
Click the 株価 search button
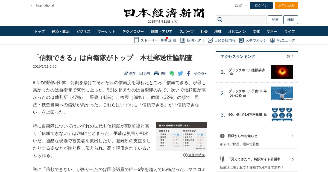tap(291, 20)
